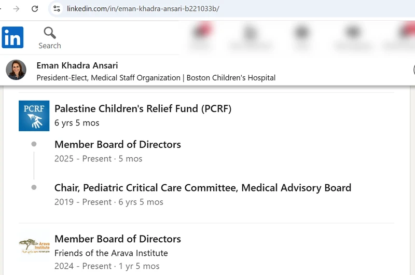Click the PCRF organization logo
Image resolution: width=415 pixels, height=275 pixels.
(34, 116)
